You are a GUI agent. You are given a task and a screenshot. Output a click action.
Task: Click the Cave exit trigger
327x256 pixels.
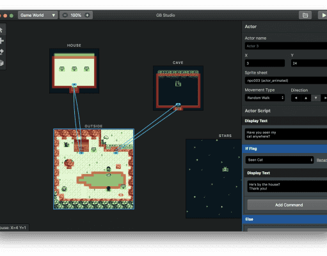[x=178, y=104]
